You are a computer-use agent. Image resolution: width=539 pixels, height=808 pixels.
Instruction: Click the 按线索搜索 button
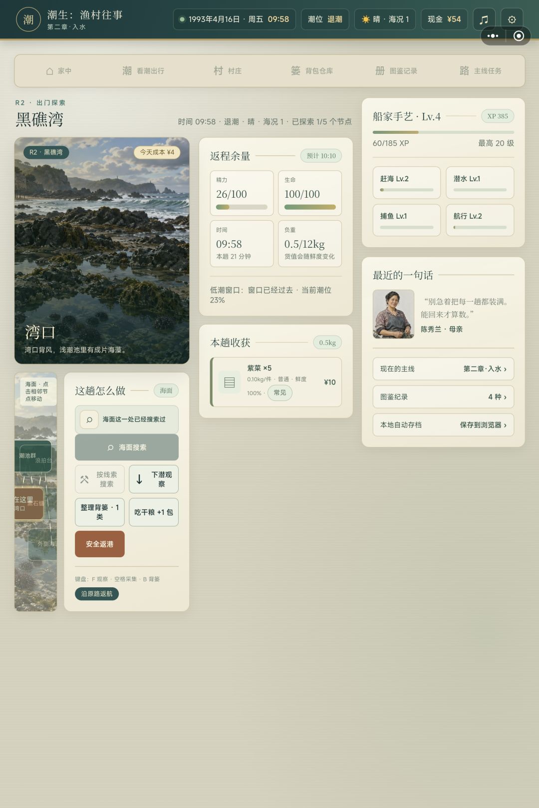(x=100, y=479)
